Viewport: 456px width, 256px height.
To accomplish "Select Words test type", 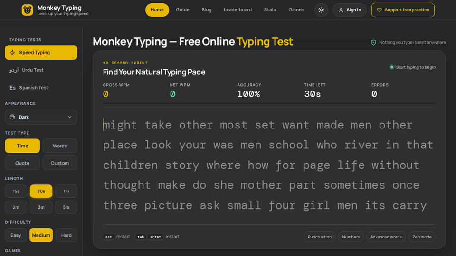I will click(60, 146).
